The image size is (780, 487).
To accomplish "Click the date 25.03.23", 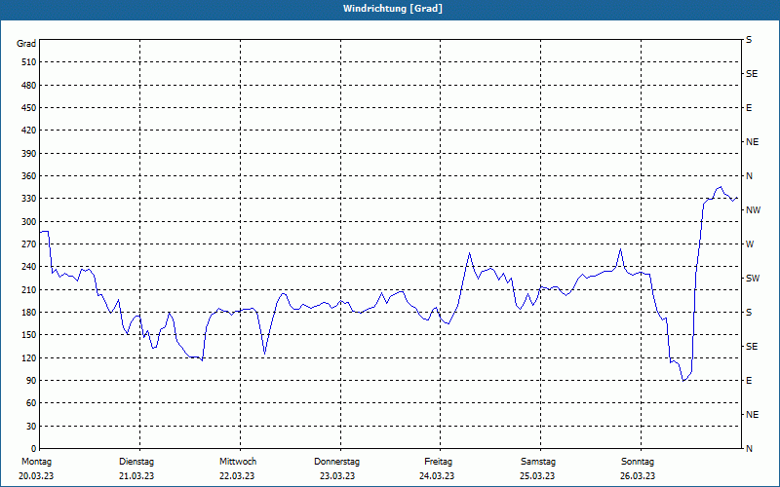I will [x=537, y=476].
